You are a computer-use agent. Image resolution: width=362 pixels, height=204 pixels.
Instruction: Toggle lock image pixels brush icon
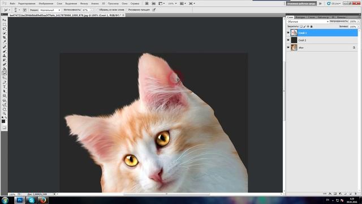coord(304,27)
